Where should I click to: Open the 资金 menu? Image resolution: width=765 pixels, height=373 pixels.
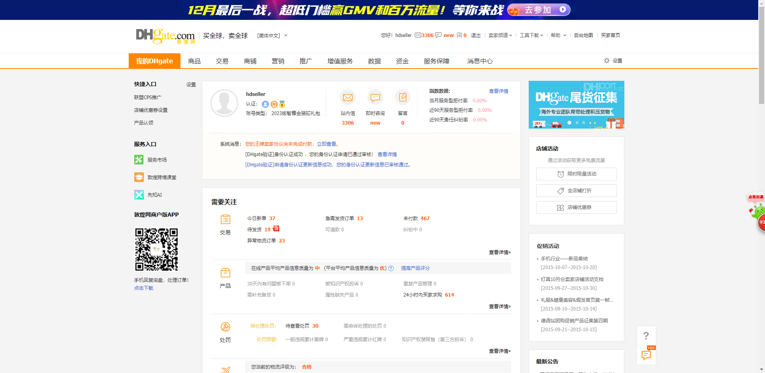402,61
